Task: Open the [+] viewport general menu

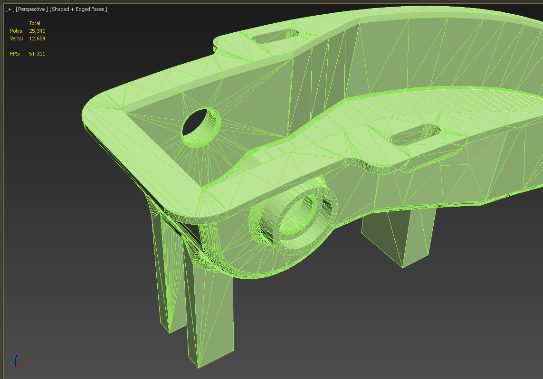Action: 10,9
